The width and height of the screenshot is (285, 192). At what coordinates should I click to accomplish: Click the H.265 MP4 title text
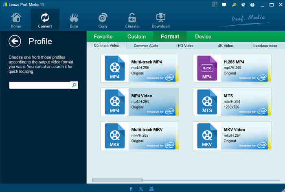pos(234,62)
